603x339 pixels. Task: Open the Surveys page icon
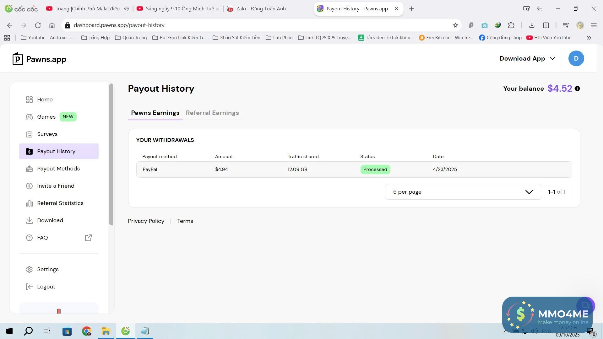29,134
